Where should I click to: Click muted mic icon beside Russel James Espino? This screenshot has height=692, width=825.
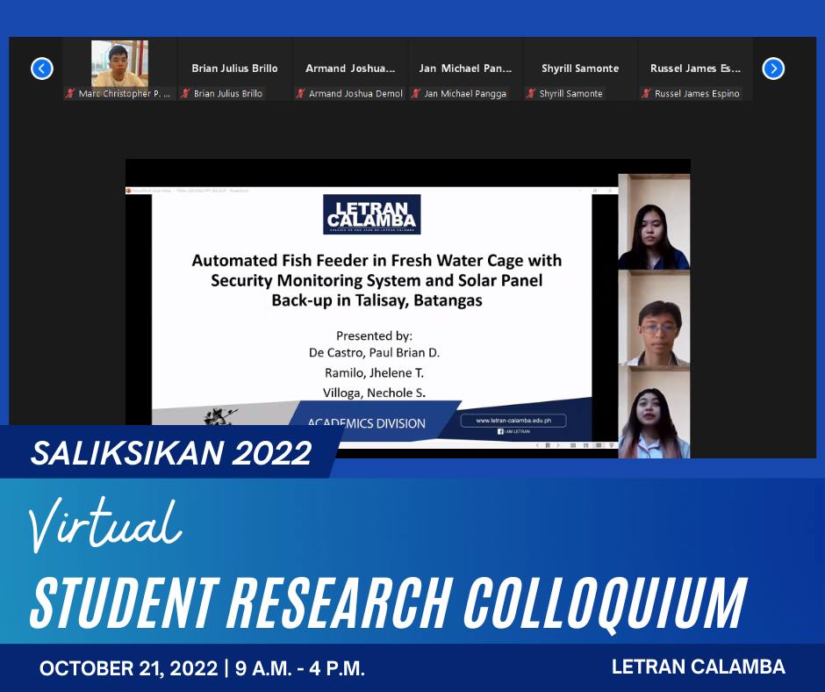(646, 94)
